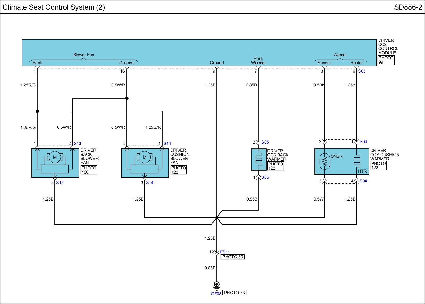425x304 pixels.
Task: Click the motor symbol in Driver Cushion Blower Fan
Action: (144, 157)
